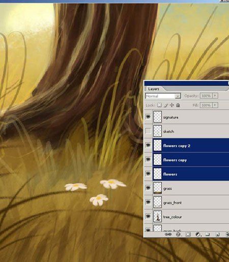Click the grass_front layer thumbnail

click(157, 202)
